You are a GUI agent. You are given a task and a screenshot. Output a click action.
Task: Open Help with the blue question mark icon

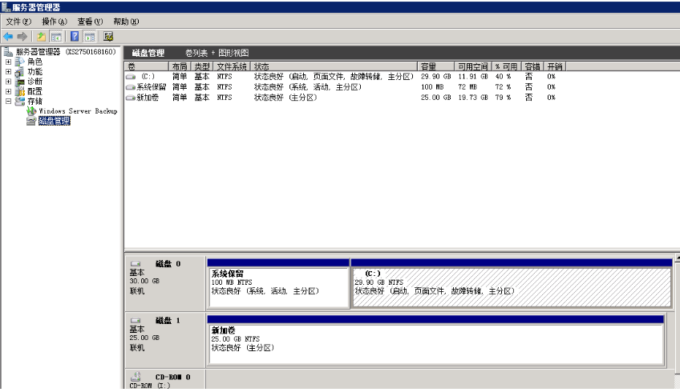click(75, 37)
